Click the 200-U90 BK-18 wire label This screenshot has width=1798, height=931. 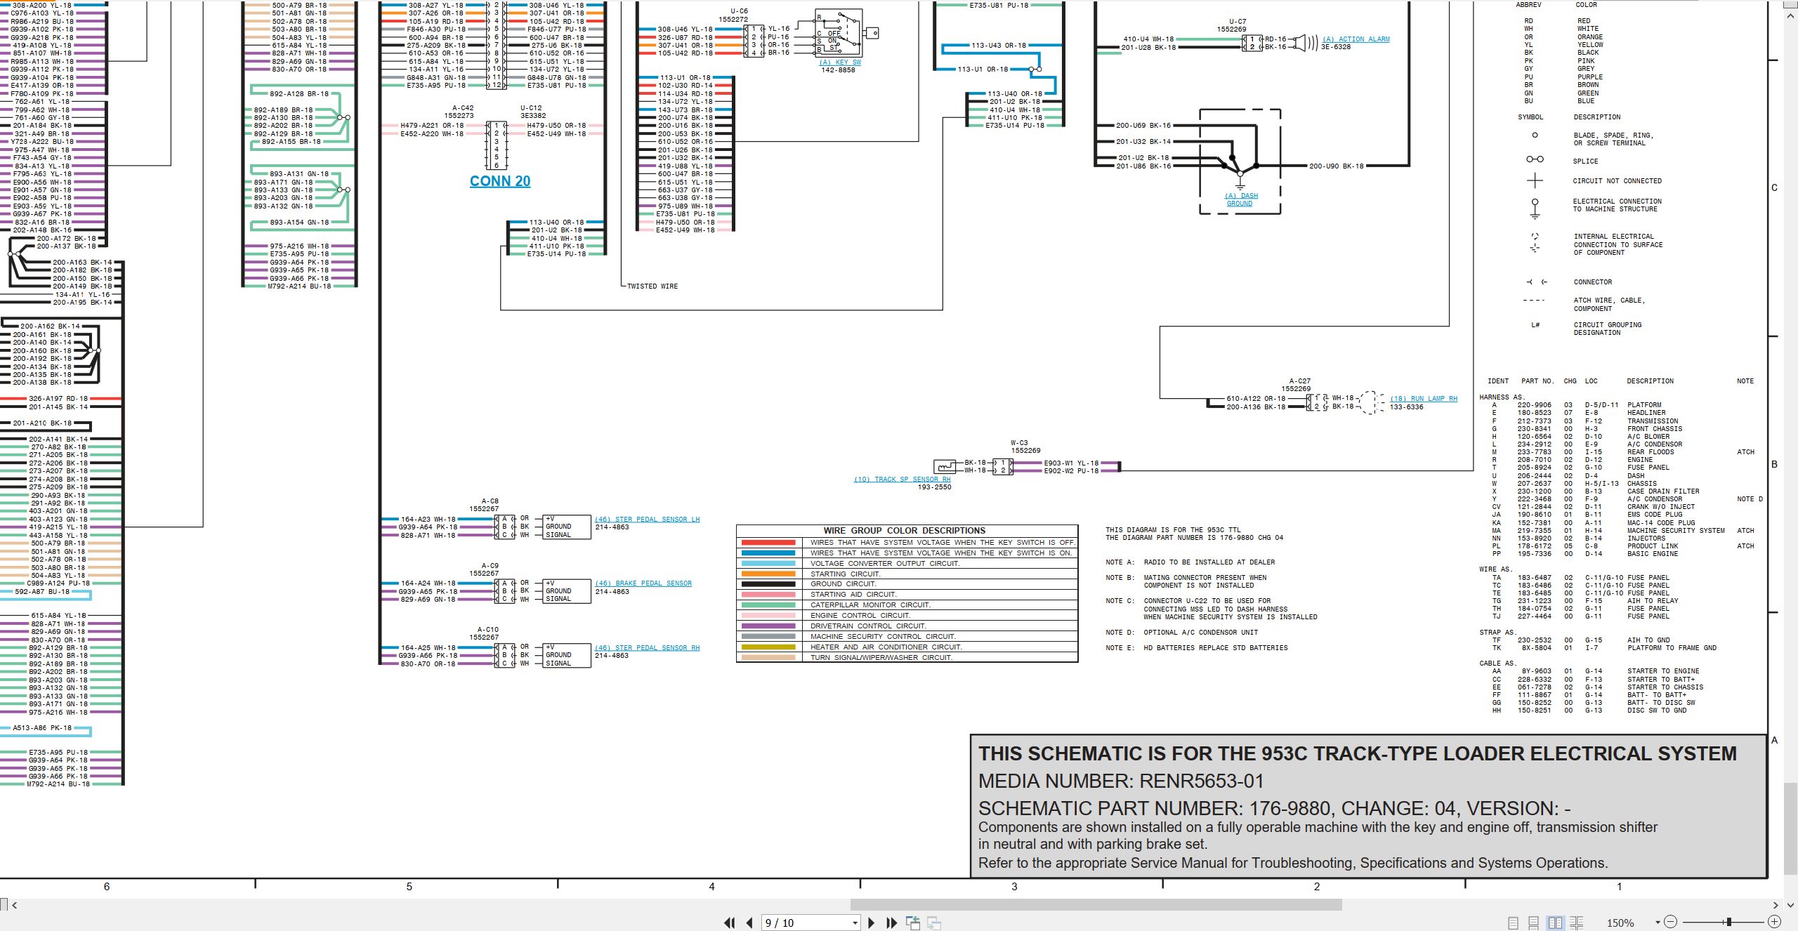[x=1336, y=166]
